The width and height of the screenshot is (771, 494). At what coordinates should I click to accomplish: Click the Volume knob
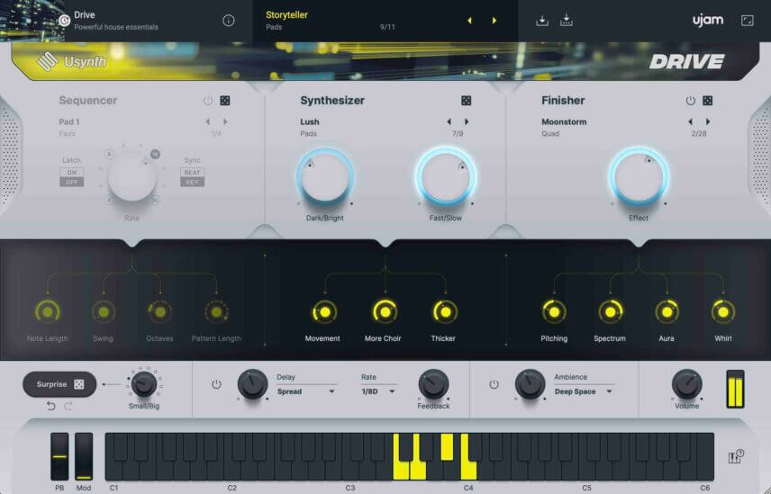(687, 384)
